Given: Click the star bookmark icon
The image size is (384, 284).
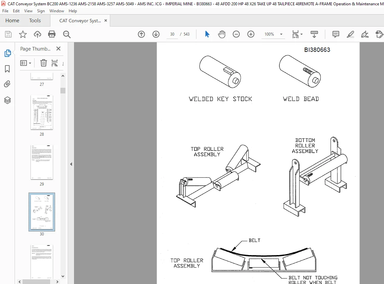Looking at the screenshot, I should (x=23, y=34).
